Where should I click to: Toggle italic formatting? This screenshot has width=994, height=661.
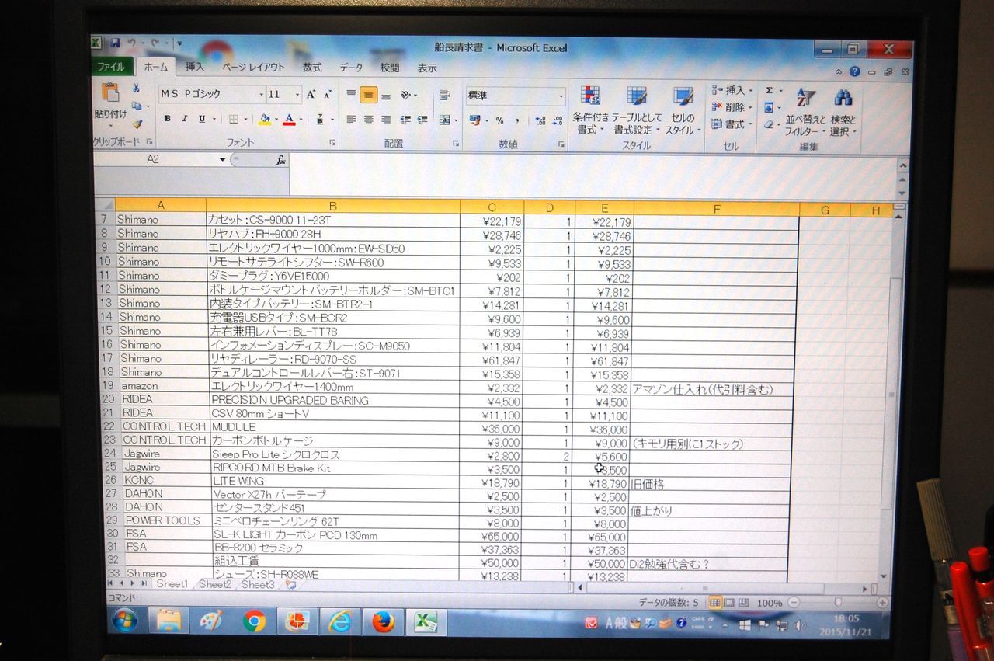[x=184, y=119]
